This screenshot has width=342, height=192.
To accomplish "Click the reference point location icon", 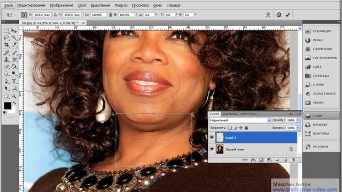I will pyautogui.click(x=24, y=15).
